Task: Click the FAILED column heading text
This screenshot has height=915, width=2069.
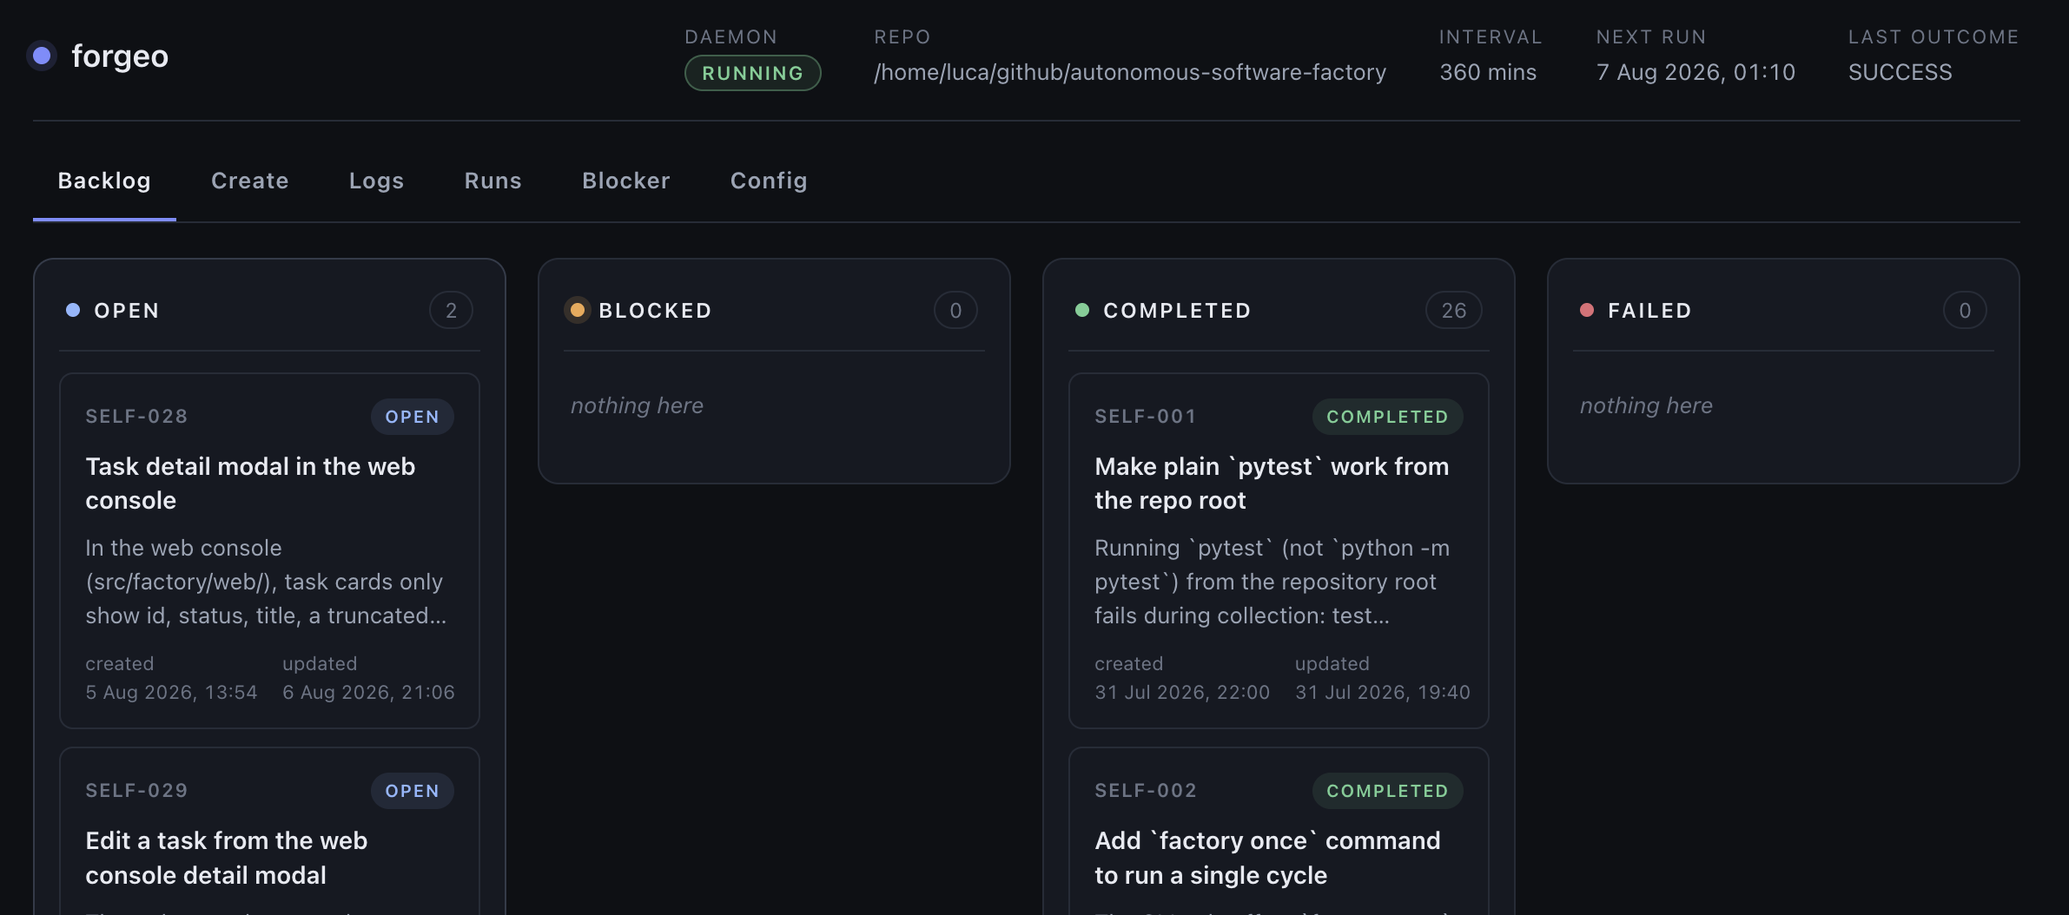Action: point(1649,310)
